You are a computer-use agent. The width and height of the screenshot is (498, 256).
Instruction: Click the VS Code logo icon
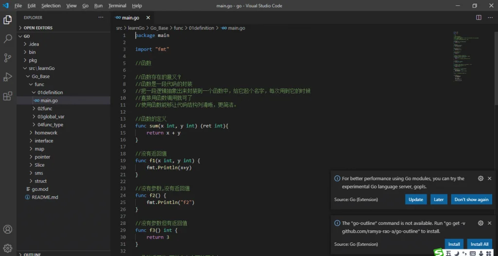pyautogui.click(x=5, y=6)
